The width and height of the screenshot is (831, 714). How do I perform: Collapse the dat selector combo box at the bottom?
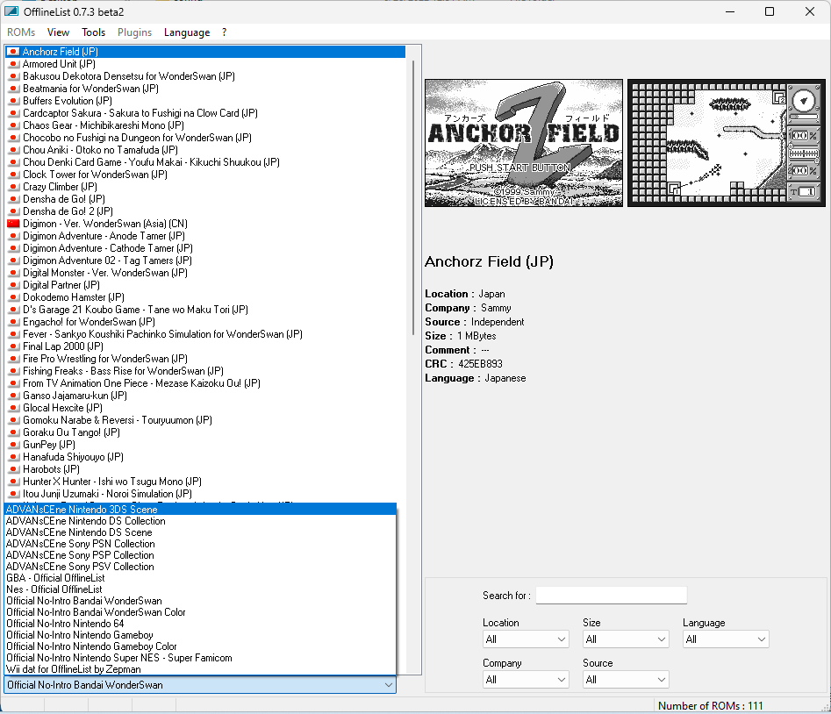click(200, 685)
